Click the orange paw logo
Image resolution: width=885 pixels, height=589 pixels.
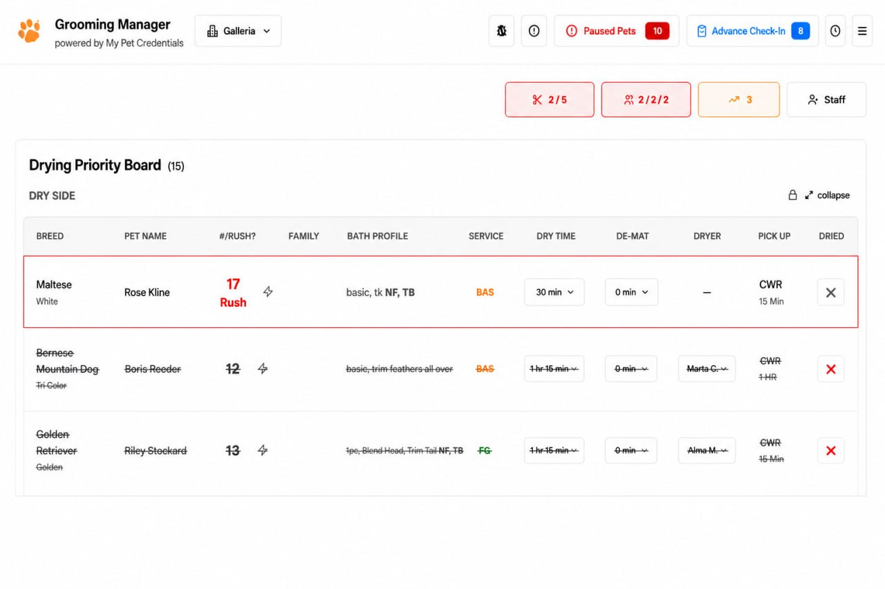[29, 31]
